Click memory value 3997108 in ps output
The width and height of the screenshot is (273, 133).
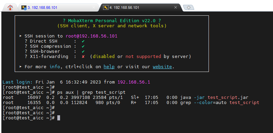point(81,98)
